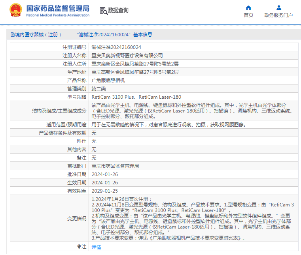Click the 生产地址 address value
Screen dimensions: 301x255
pos(135,72)
